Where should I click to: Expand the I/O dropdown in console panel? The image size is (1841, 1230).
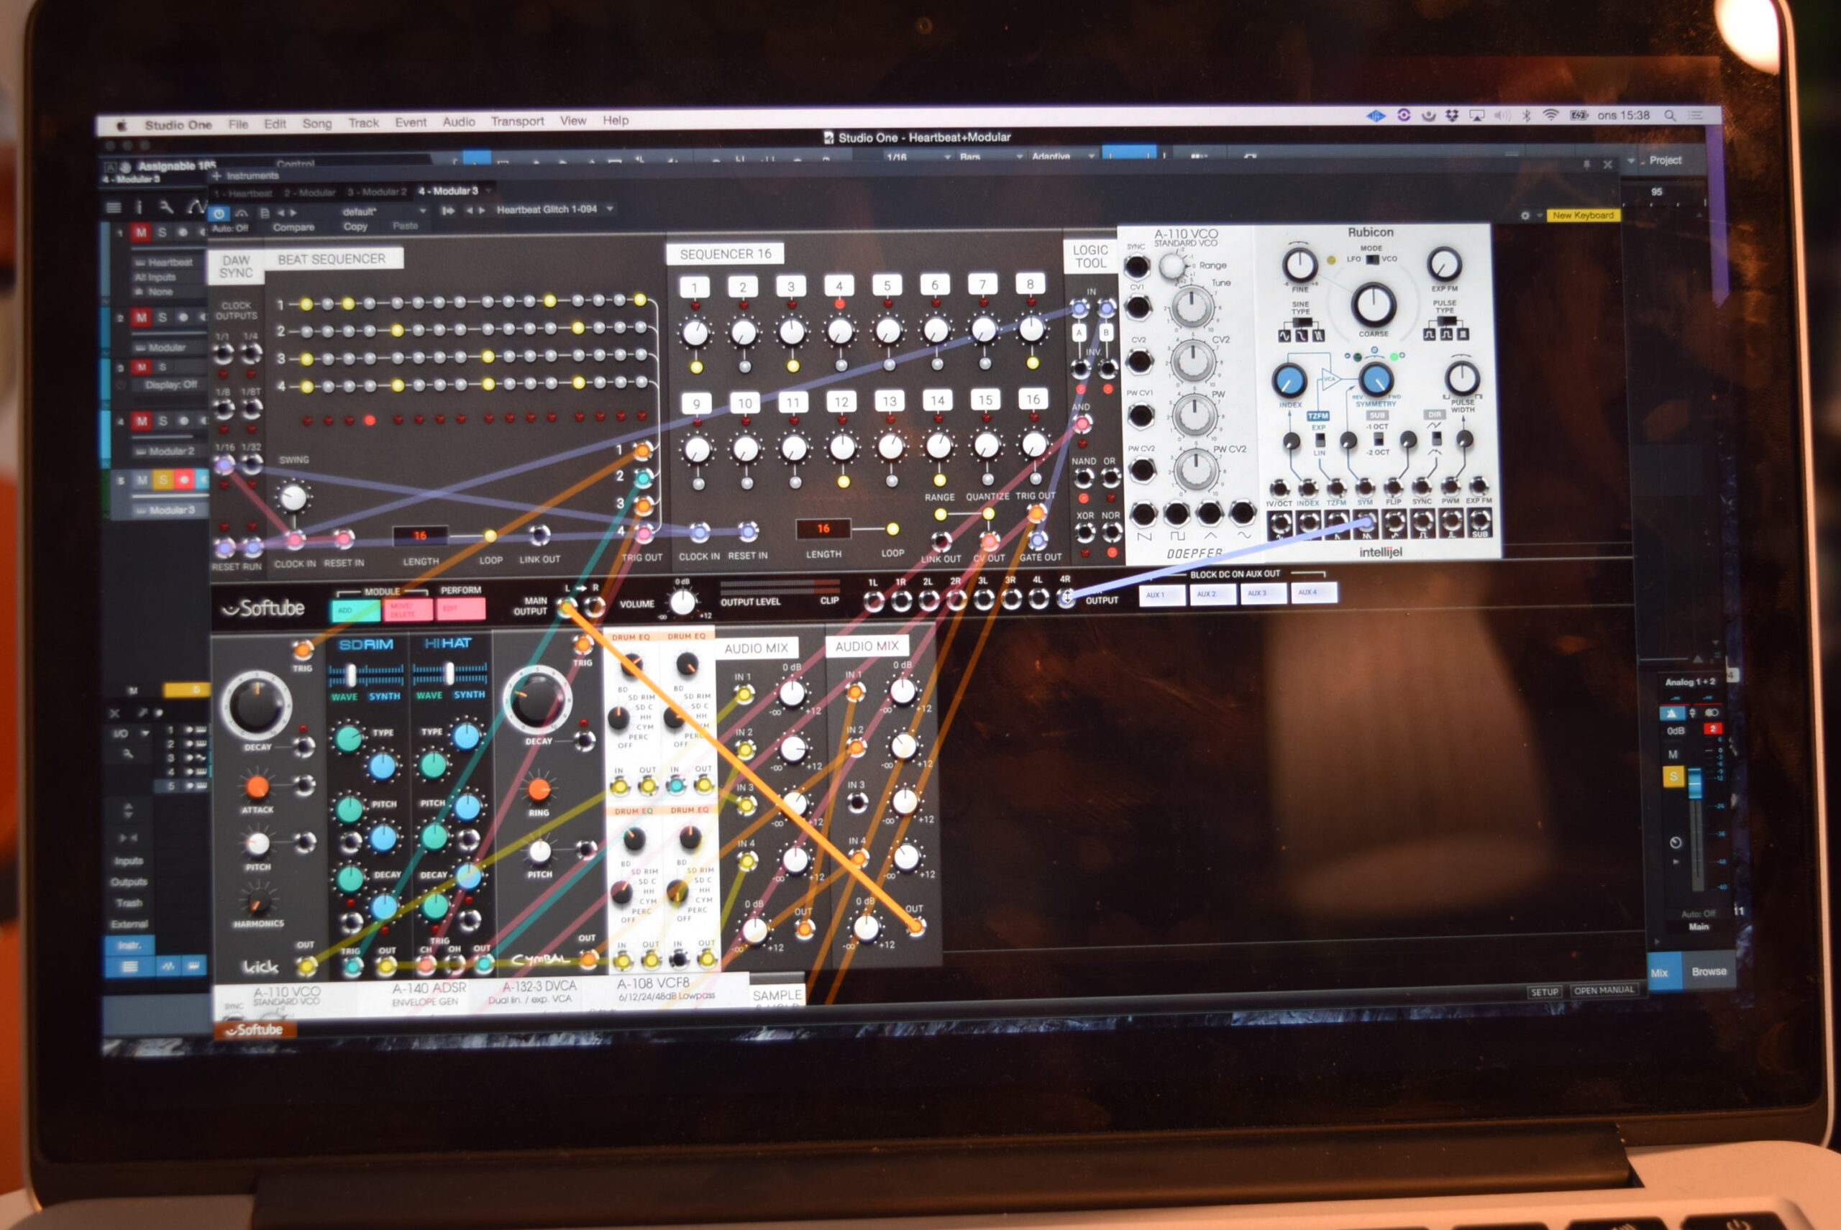pyautogui.click(x=145, y=733)
